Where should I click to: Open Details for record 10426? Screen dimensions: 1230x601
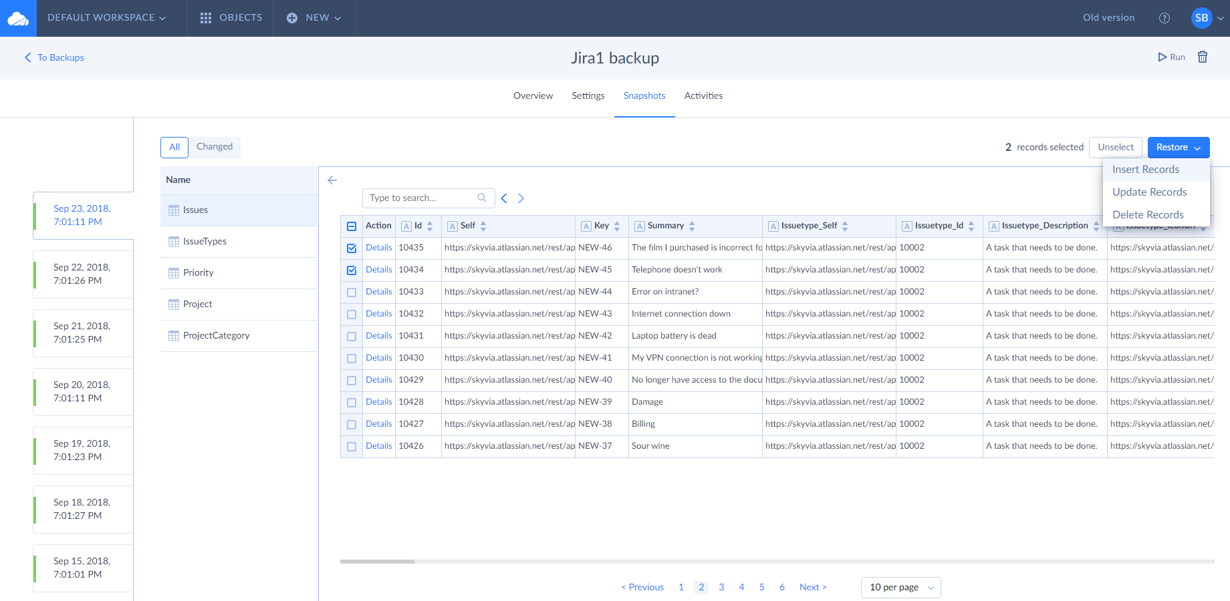[x=379, y=446]
